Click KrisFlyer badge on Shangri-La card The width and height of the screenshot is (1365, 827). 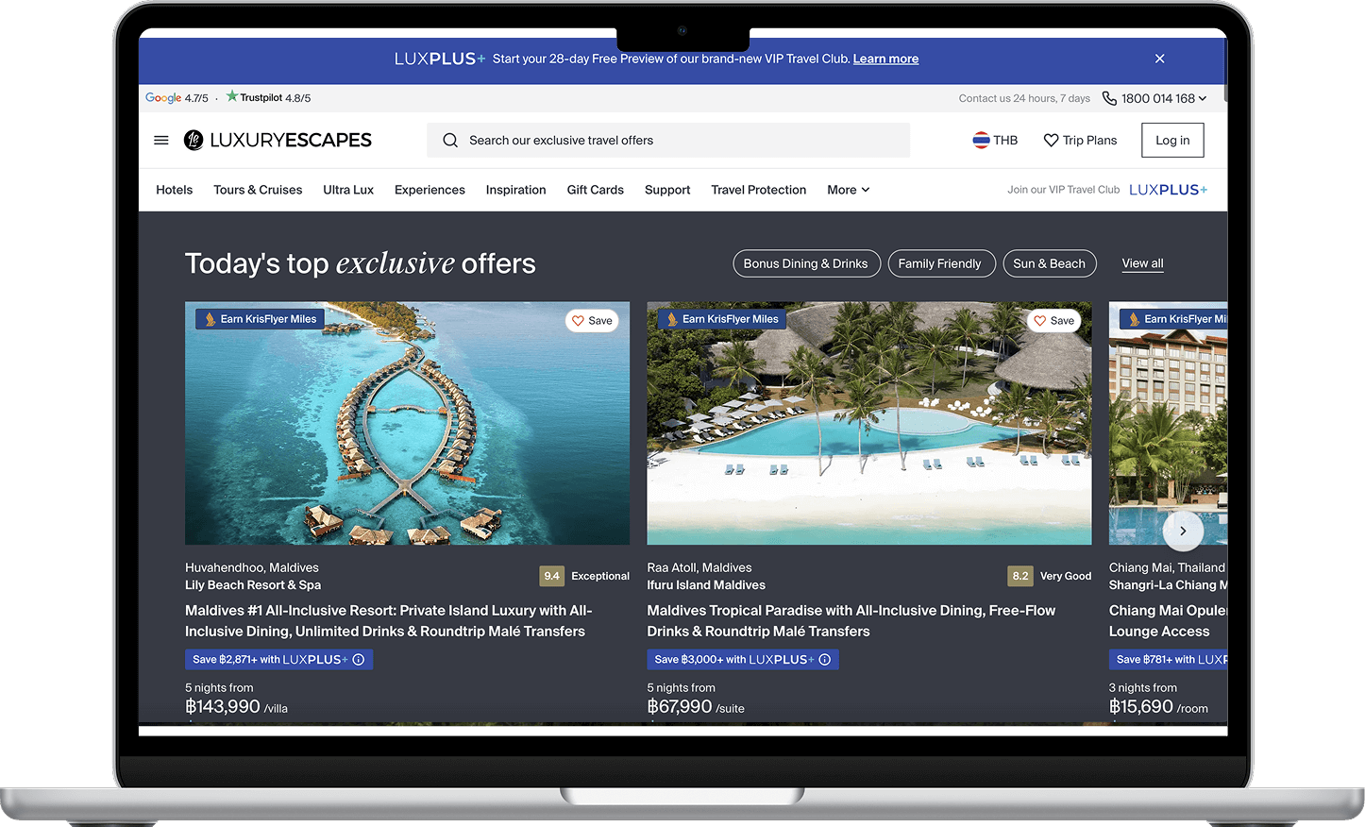point(1173,319)
